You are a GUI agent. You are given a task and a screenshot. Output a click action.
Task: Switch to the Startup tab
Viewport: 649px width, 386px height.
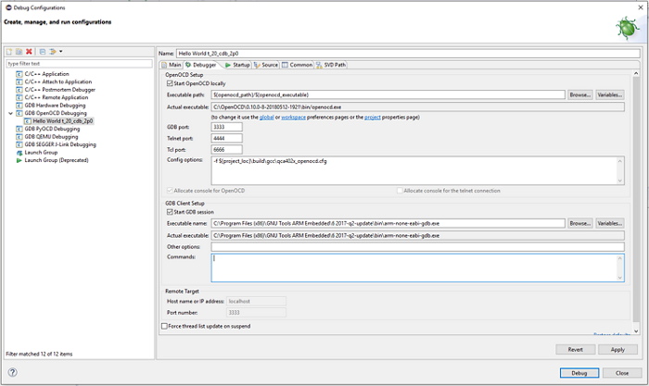click(x=237, y=65)
